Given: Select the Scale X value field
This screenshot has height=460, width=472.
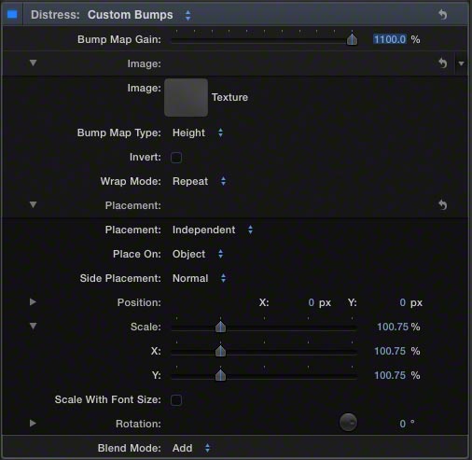Looking at the screenshot, I should [x=390, y=351].
